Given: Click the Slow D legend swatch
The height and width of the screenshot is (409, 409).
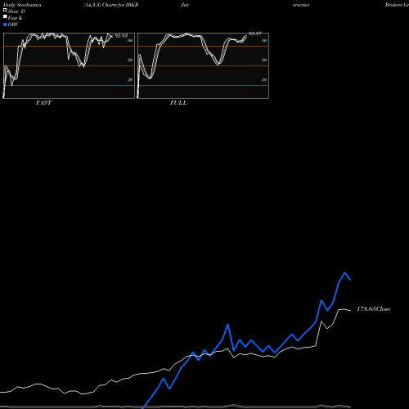Looking at the screenshot, I should point(5,10).
